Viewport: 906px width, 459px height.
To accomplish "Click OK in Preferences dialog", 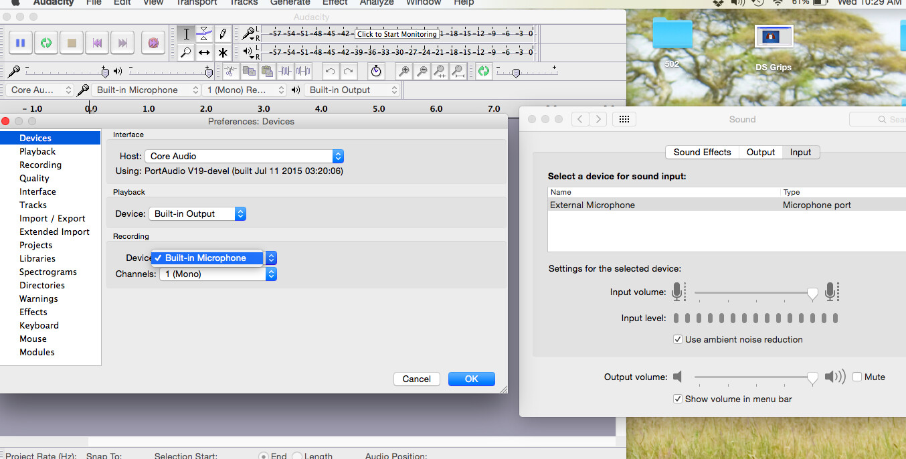I will (x=472, y=379).
